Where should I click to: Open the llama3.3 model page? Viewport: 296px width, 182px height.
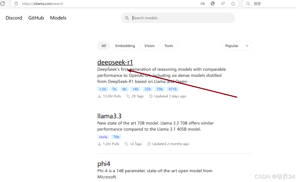[x=109, y=116]
